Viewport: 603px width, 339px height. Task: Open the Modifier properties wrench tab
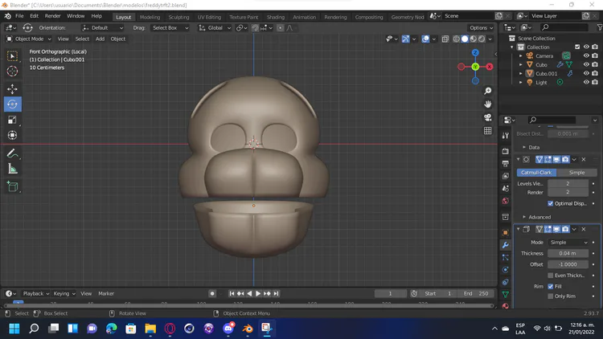tap(506, 245)
